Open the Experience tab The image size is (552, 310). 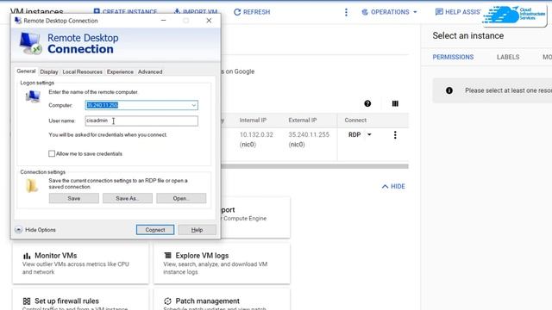120,71
